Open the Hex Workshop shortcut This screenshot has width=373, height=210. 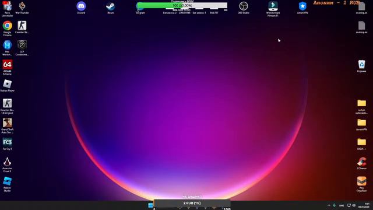pos(7,48)
